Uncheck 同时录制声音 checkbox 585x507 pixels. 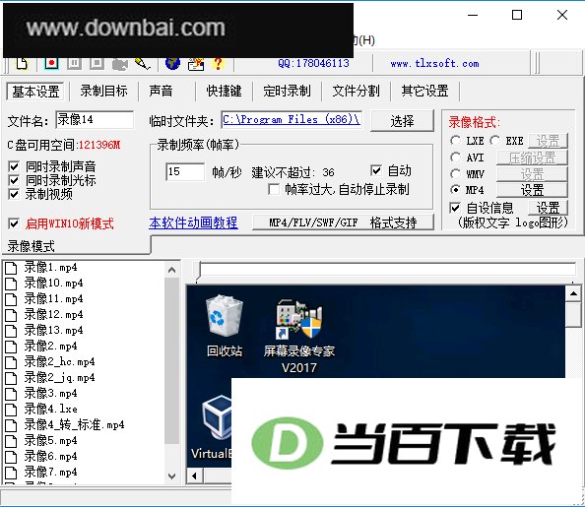14,166
